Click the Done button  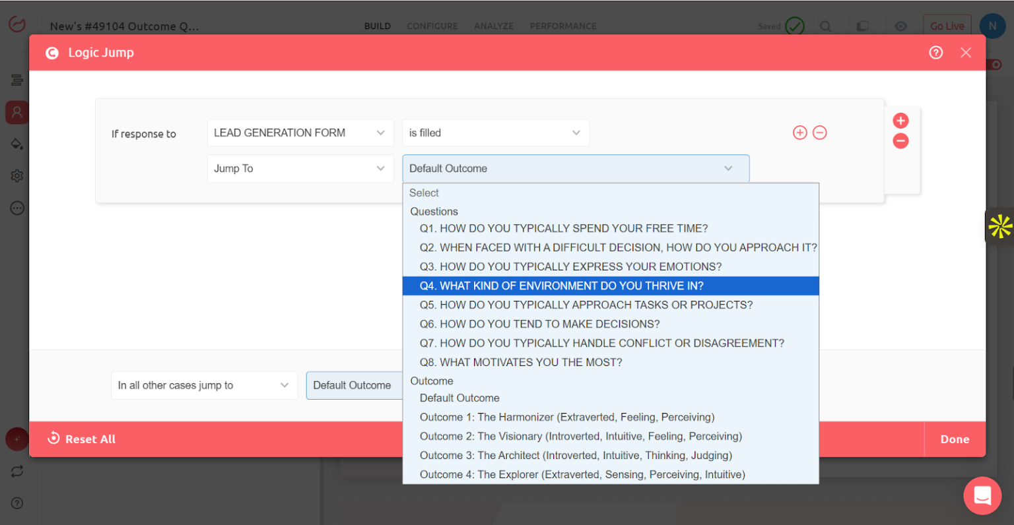tap(955, 439)
